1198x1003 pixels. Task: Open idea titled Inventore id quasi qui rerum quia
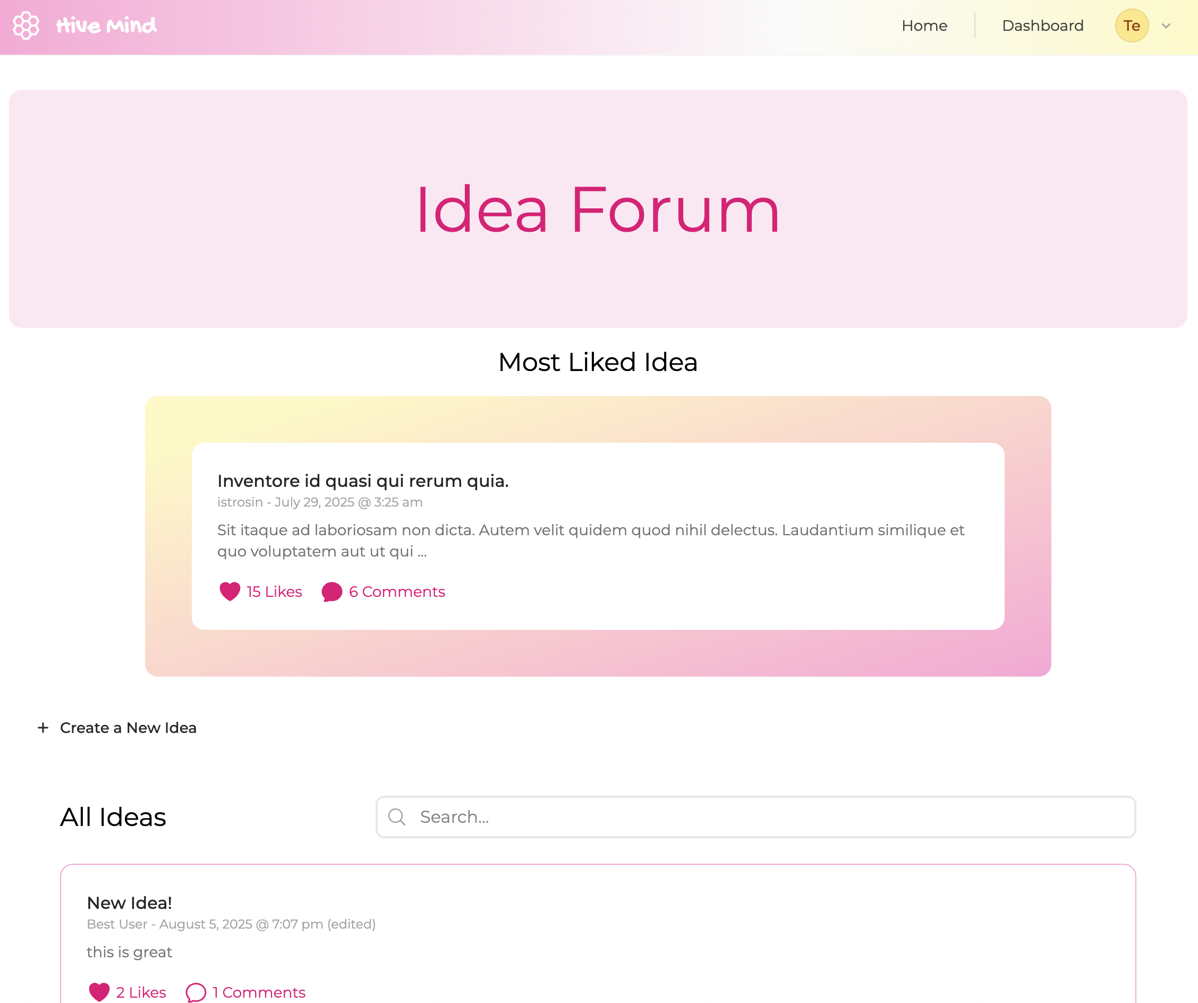coord(363,481)
